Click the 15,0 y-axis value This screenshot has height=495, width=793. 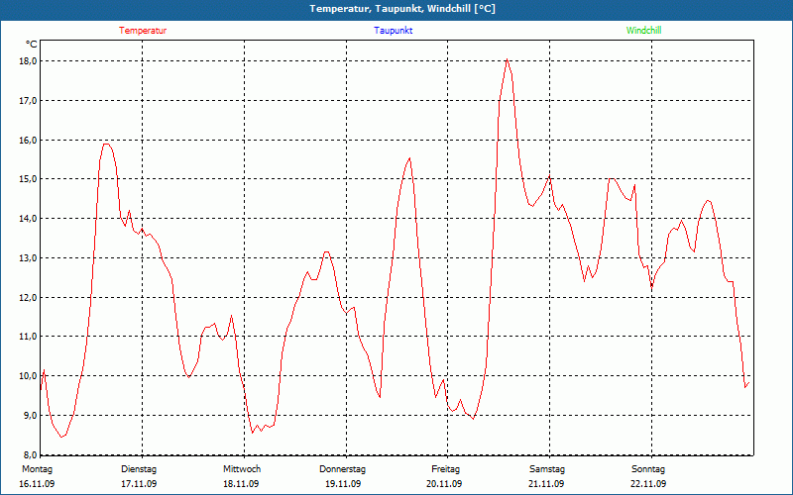point(29,179)
